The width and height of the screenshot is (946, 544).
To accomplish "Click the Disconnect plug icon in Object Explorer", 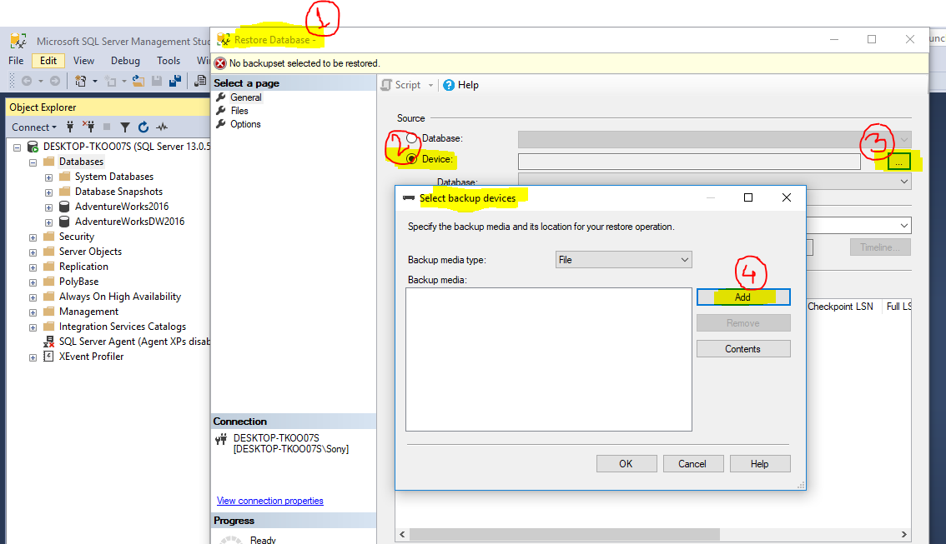I will click(x=88, y=127).
